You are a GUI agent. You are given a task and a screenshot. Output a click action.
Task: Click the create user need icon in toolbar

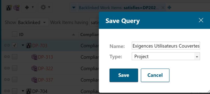9,8
